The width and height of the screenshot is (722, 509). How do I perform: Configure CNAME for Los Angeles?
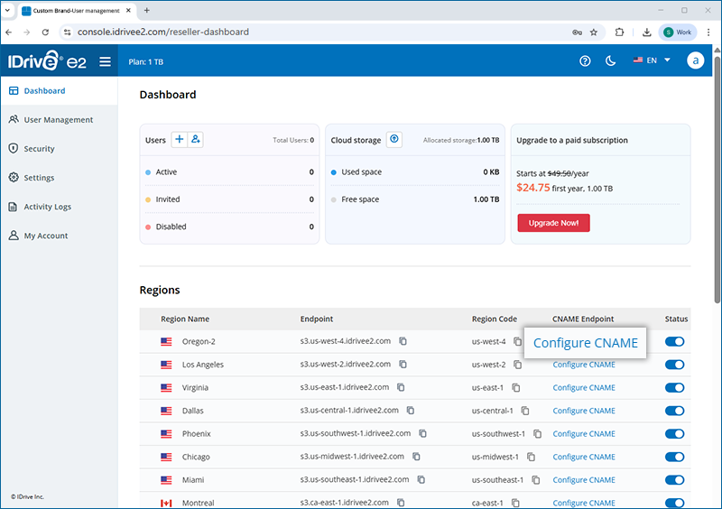(584, 365)
